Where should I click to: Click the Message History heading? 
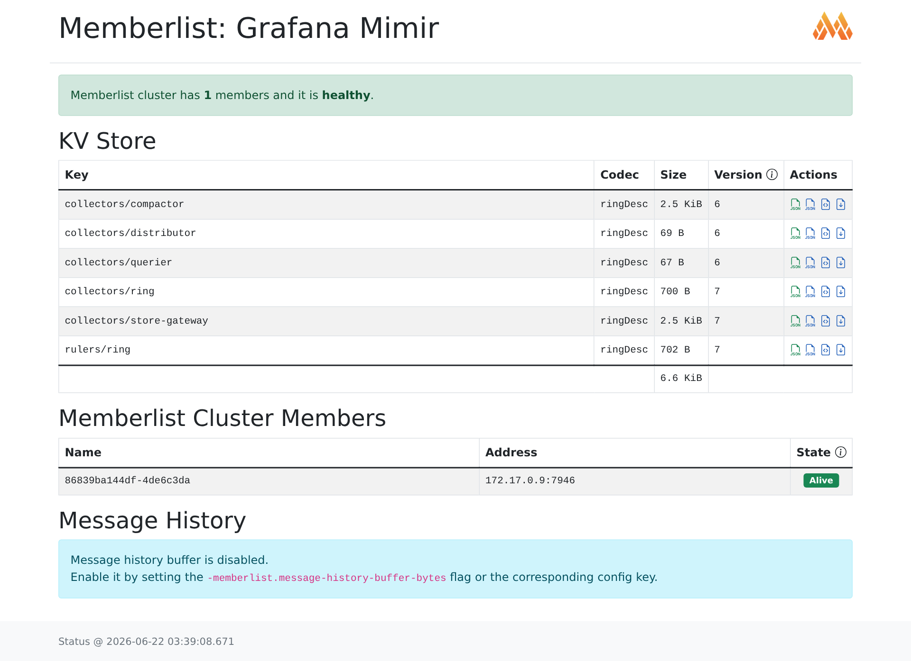[x=152, y=521]
